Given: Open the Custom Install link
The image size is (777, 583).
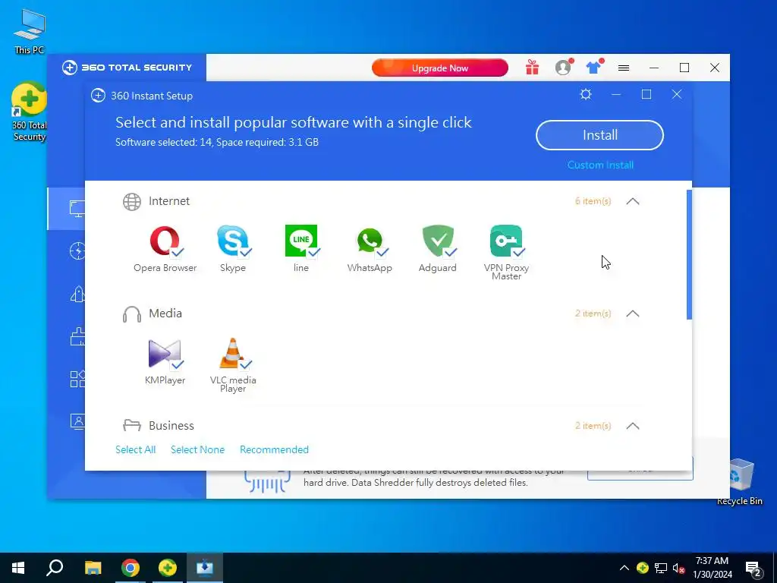Looking at the screenshot, I should coord(600,165).
